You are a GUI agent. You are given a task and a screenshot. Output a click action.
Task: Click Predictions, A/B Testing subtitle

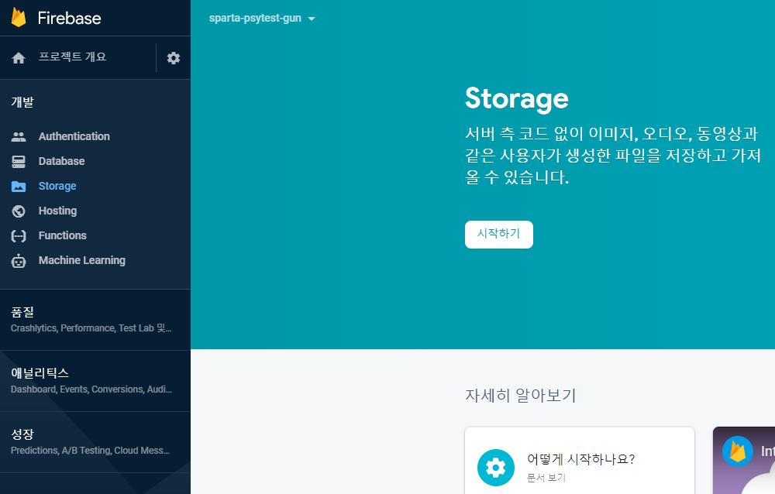90,451
